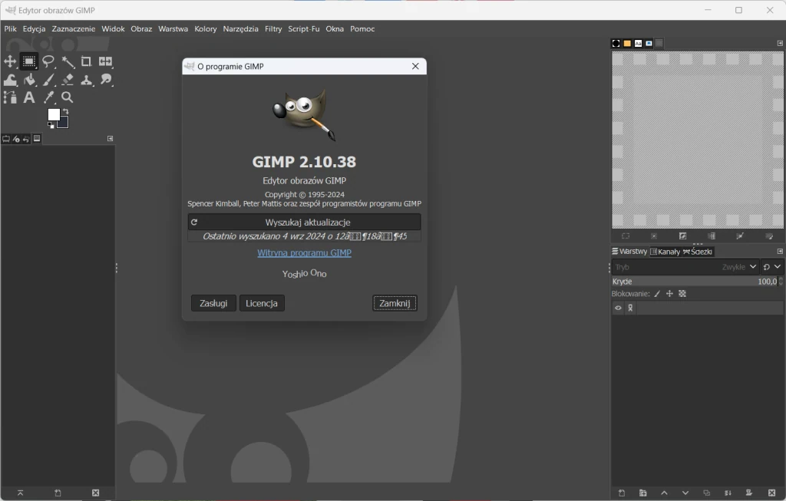This screenshot has width=786, height=501.
Task: Open the Script-Fu menu
Action: (x=304, y=29)
